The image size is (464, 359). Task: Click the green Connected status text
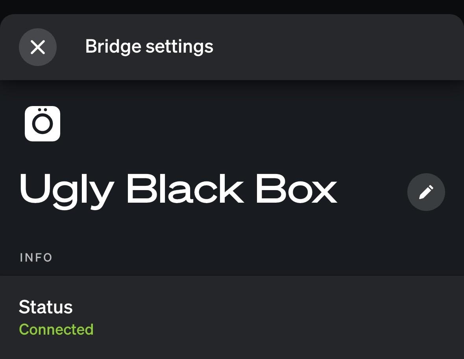coord(56,329)
